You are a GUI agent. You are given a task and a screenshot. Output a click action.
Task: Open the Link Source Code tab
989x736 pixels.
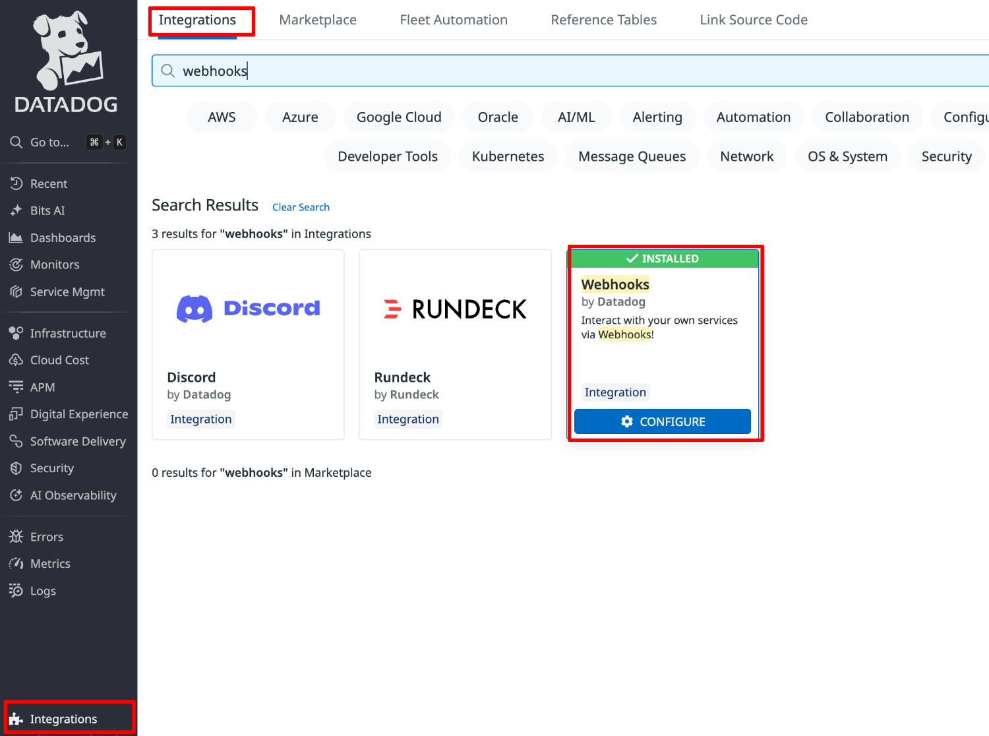754,20
